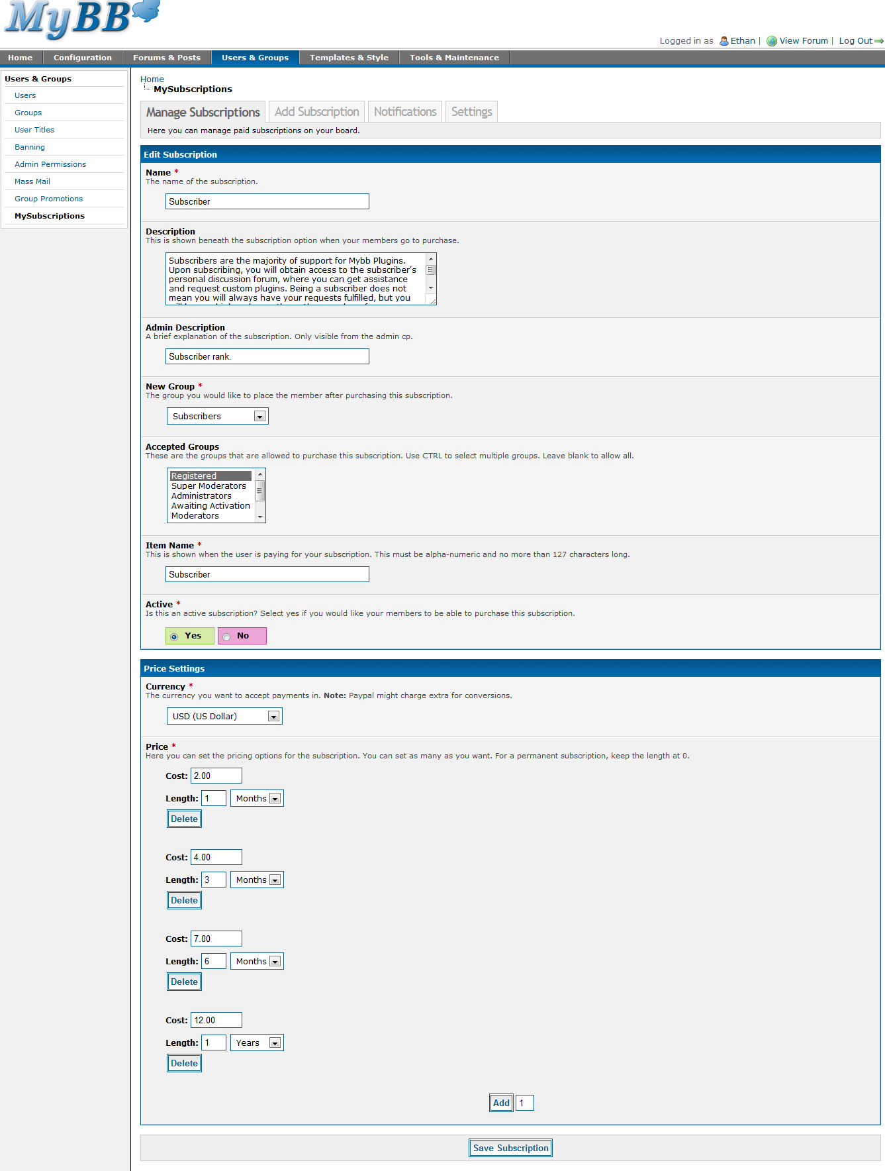The height and width of the screenshot is (1171, 885).
Task: Click the Log Out link
Action: coord(856,41)
